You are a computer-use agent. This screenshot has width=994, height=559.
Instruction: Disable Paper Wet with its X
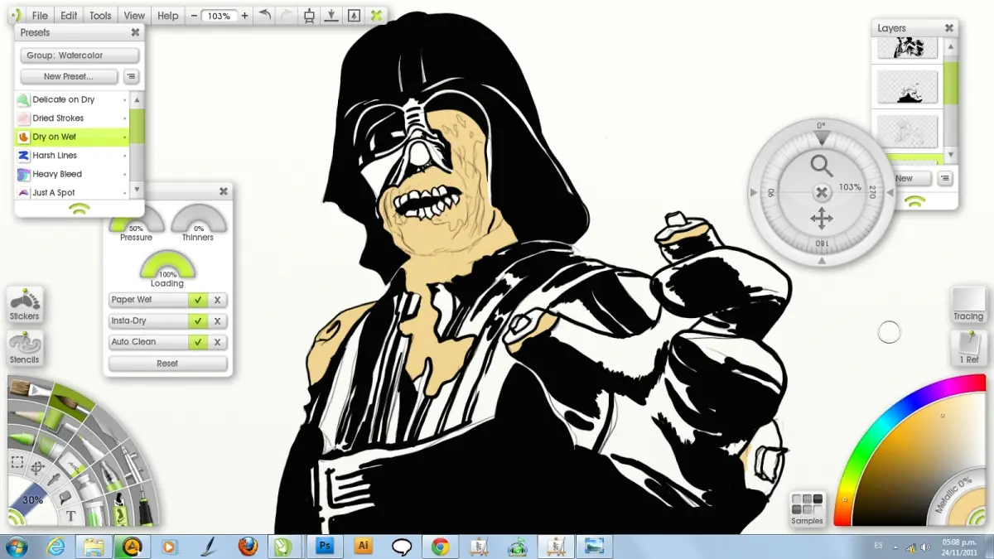tap(217, 300)
